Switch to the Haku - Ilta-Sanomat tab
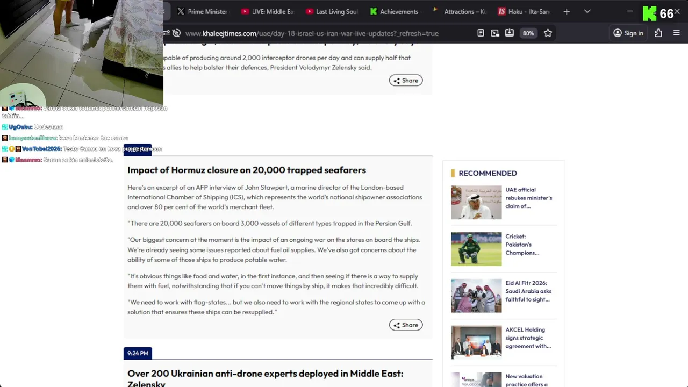This screenshot has width=688, height=387. (525, 11)
